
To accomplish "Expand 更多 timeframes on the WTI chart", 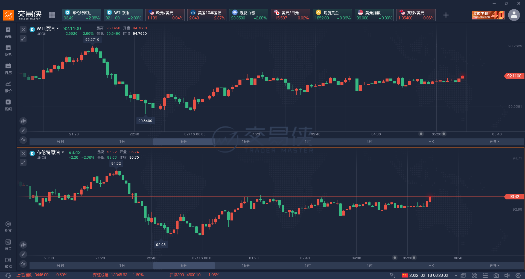I will click(x=494, y=142).
